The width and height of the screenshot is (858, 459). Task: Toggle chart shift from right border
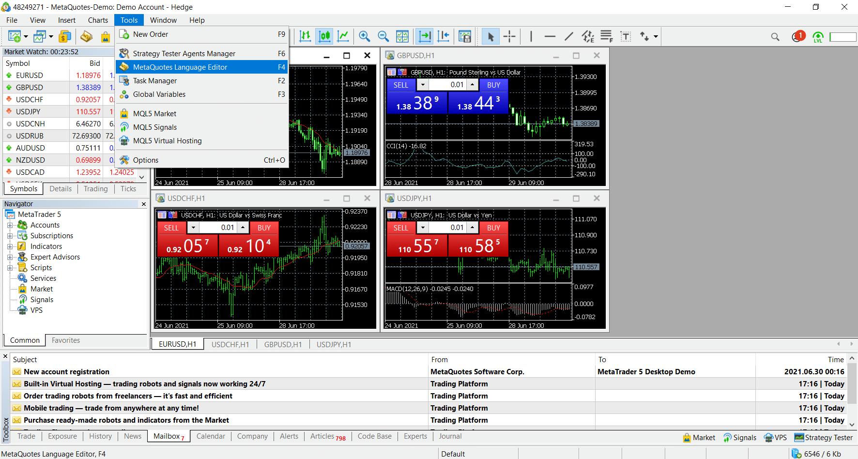(444, 36)
